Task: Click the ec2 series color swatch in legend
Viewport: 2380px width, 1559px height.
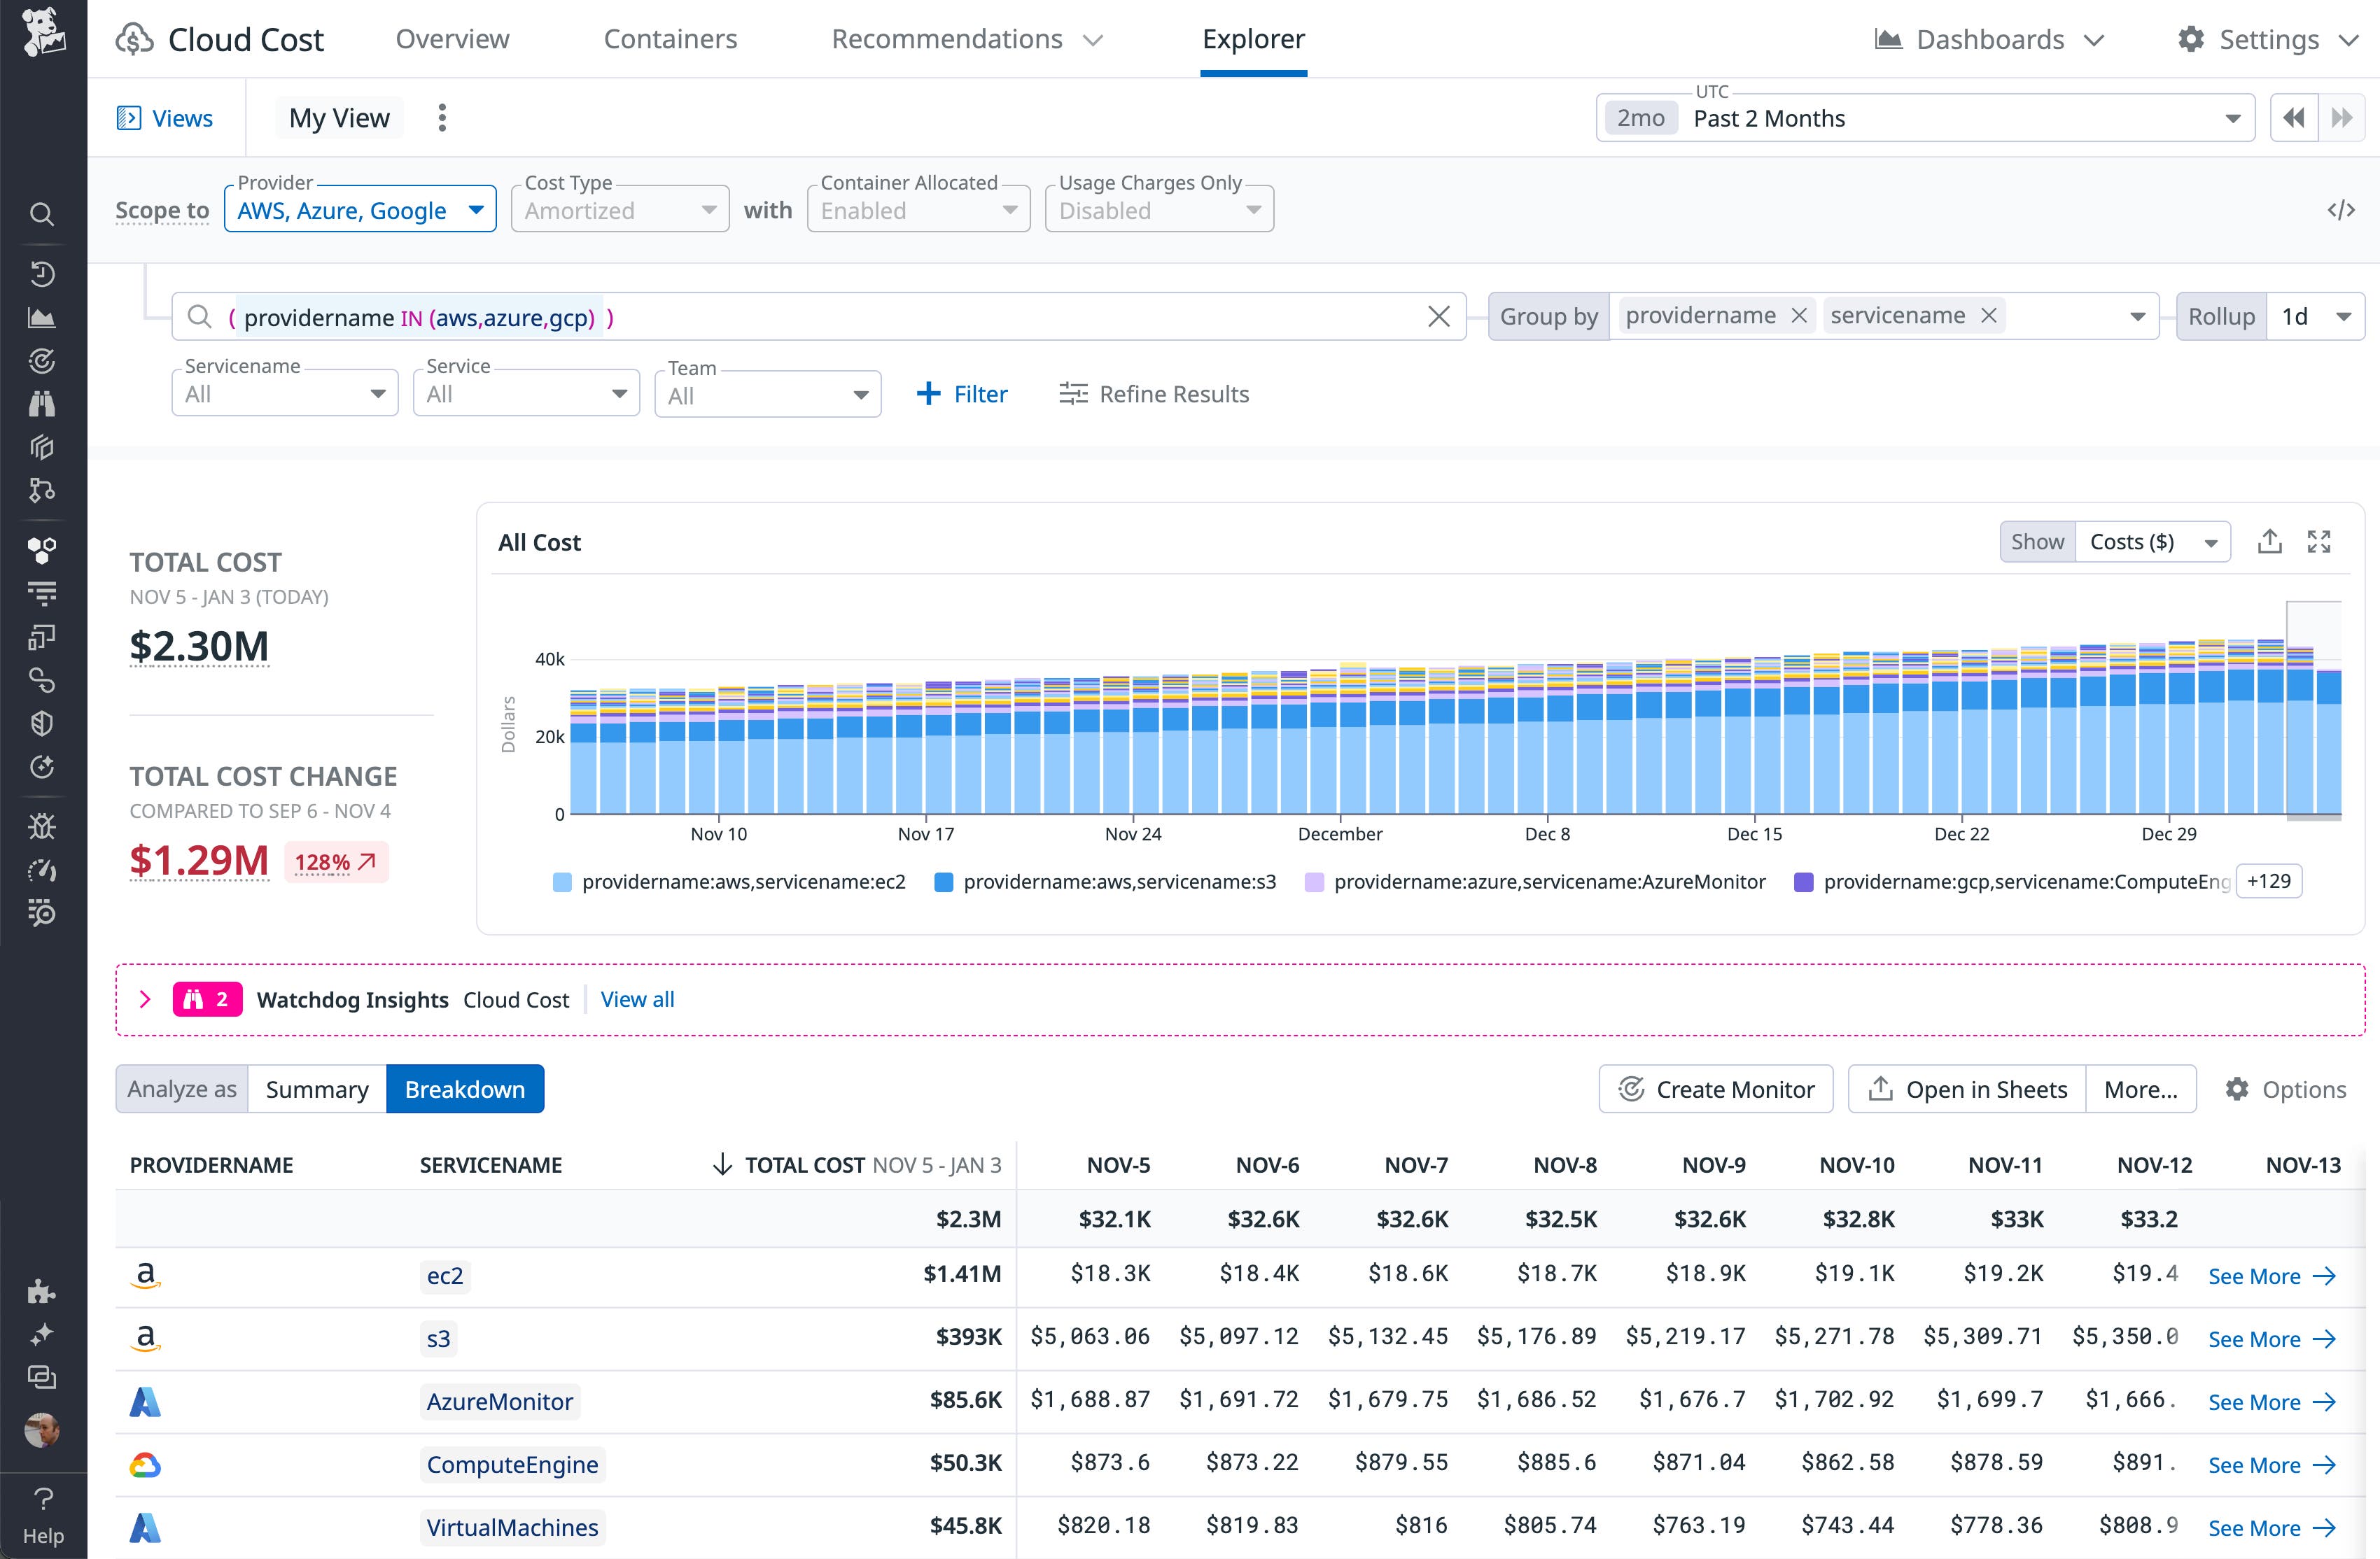Action: coord(562,882)
